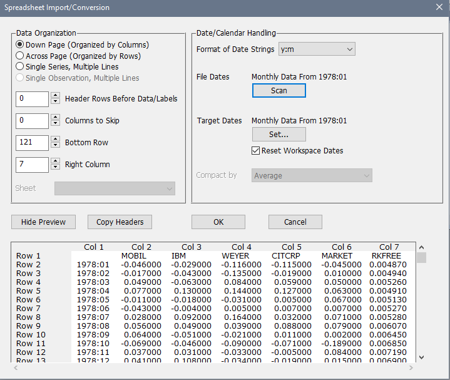The width and height of the screenshot is (450, 380).
Task: Select Single Series, Multiple Lines option
Action: point(20,66)
